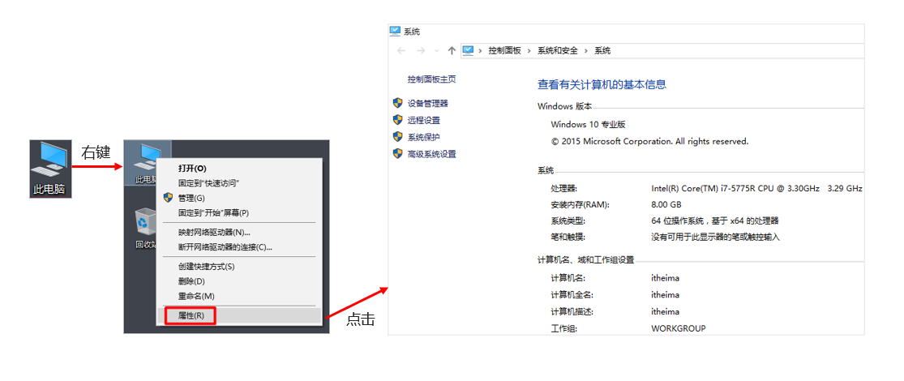Click the 系统类型 label

click(568, 220)
